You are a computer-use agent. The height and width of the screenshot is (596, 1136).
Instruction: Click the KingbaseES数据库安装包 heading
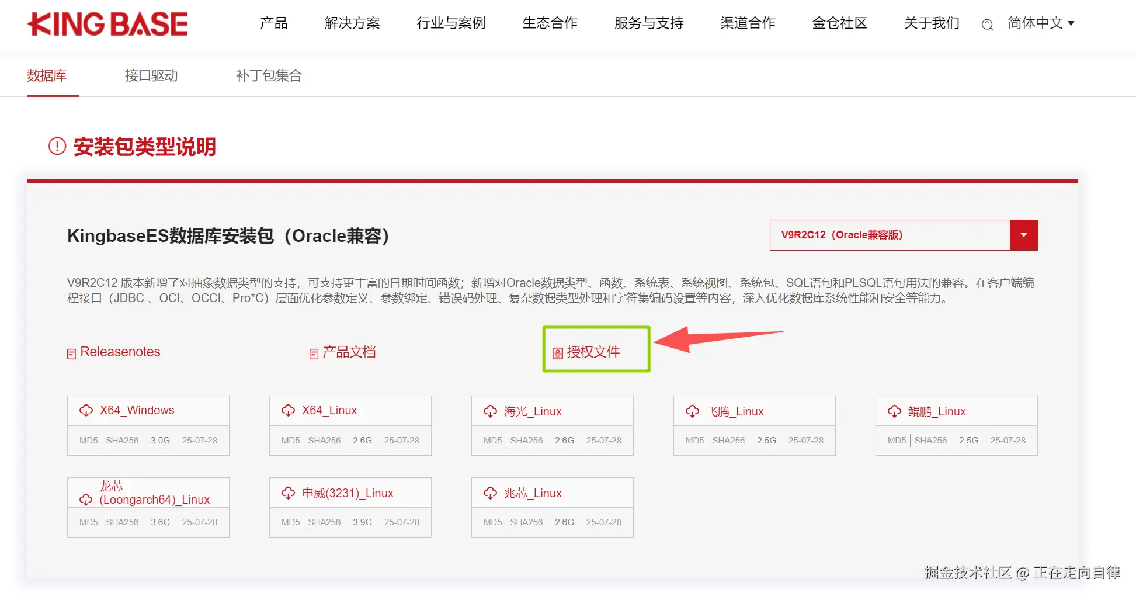point(228,236)
